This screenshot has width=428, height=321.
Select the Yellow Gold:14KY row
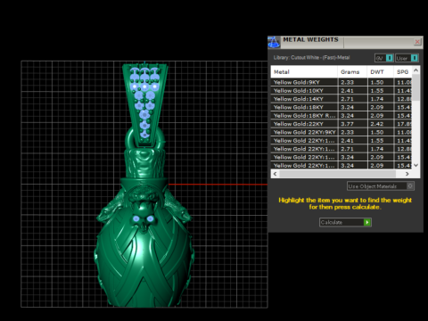point(342,99)
